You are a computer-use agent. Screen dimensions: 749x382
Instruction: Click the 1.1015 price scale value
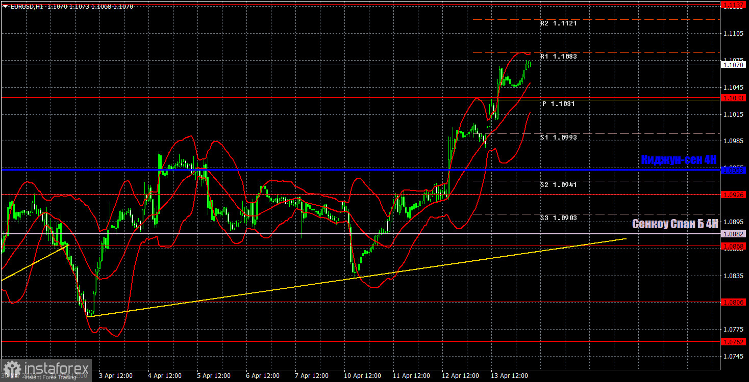tap(733, 114)
